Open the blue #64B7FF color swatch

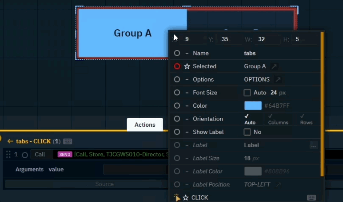[253, 106]
